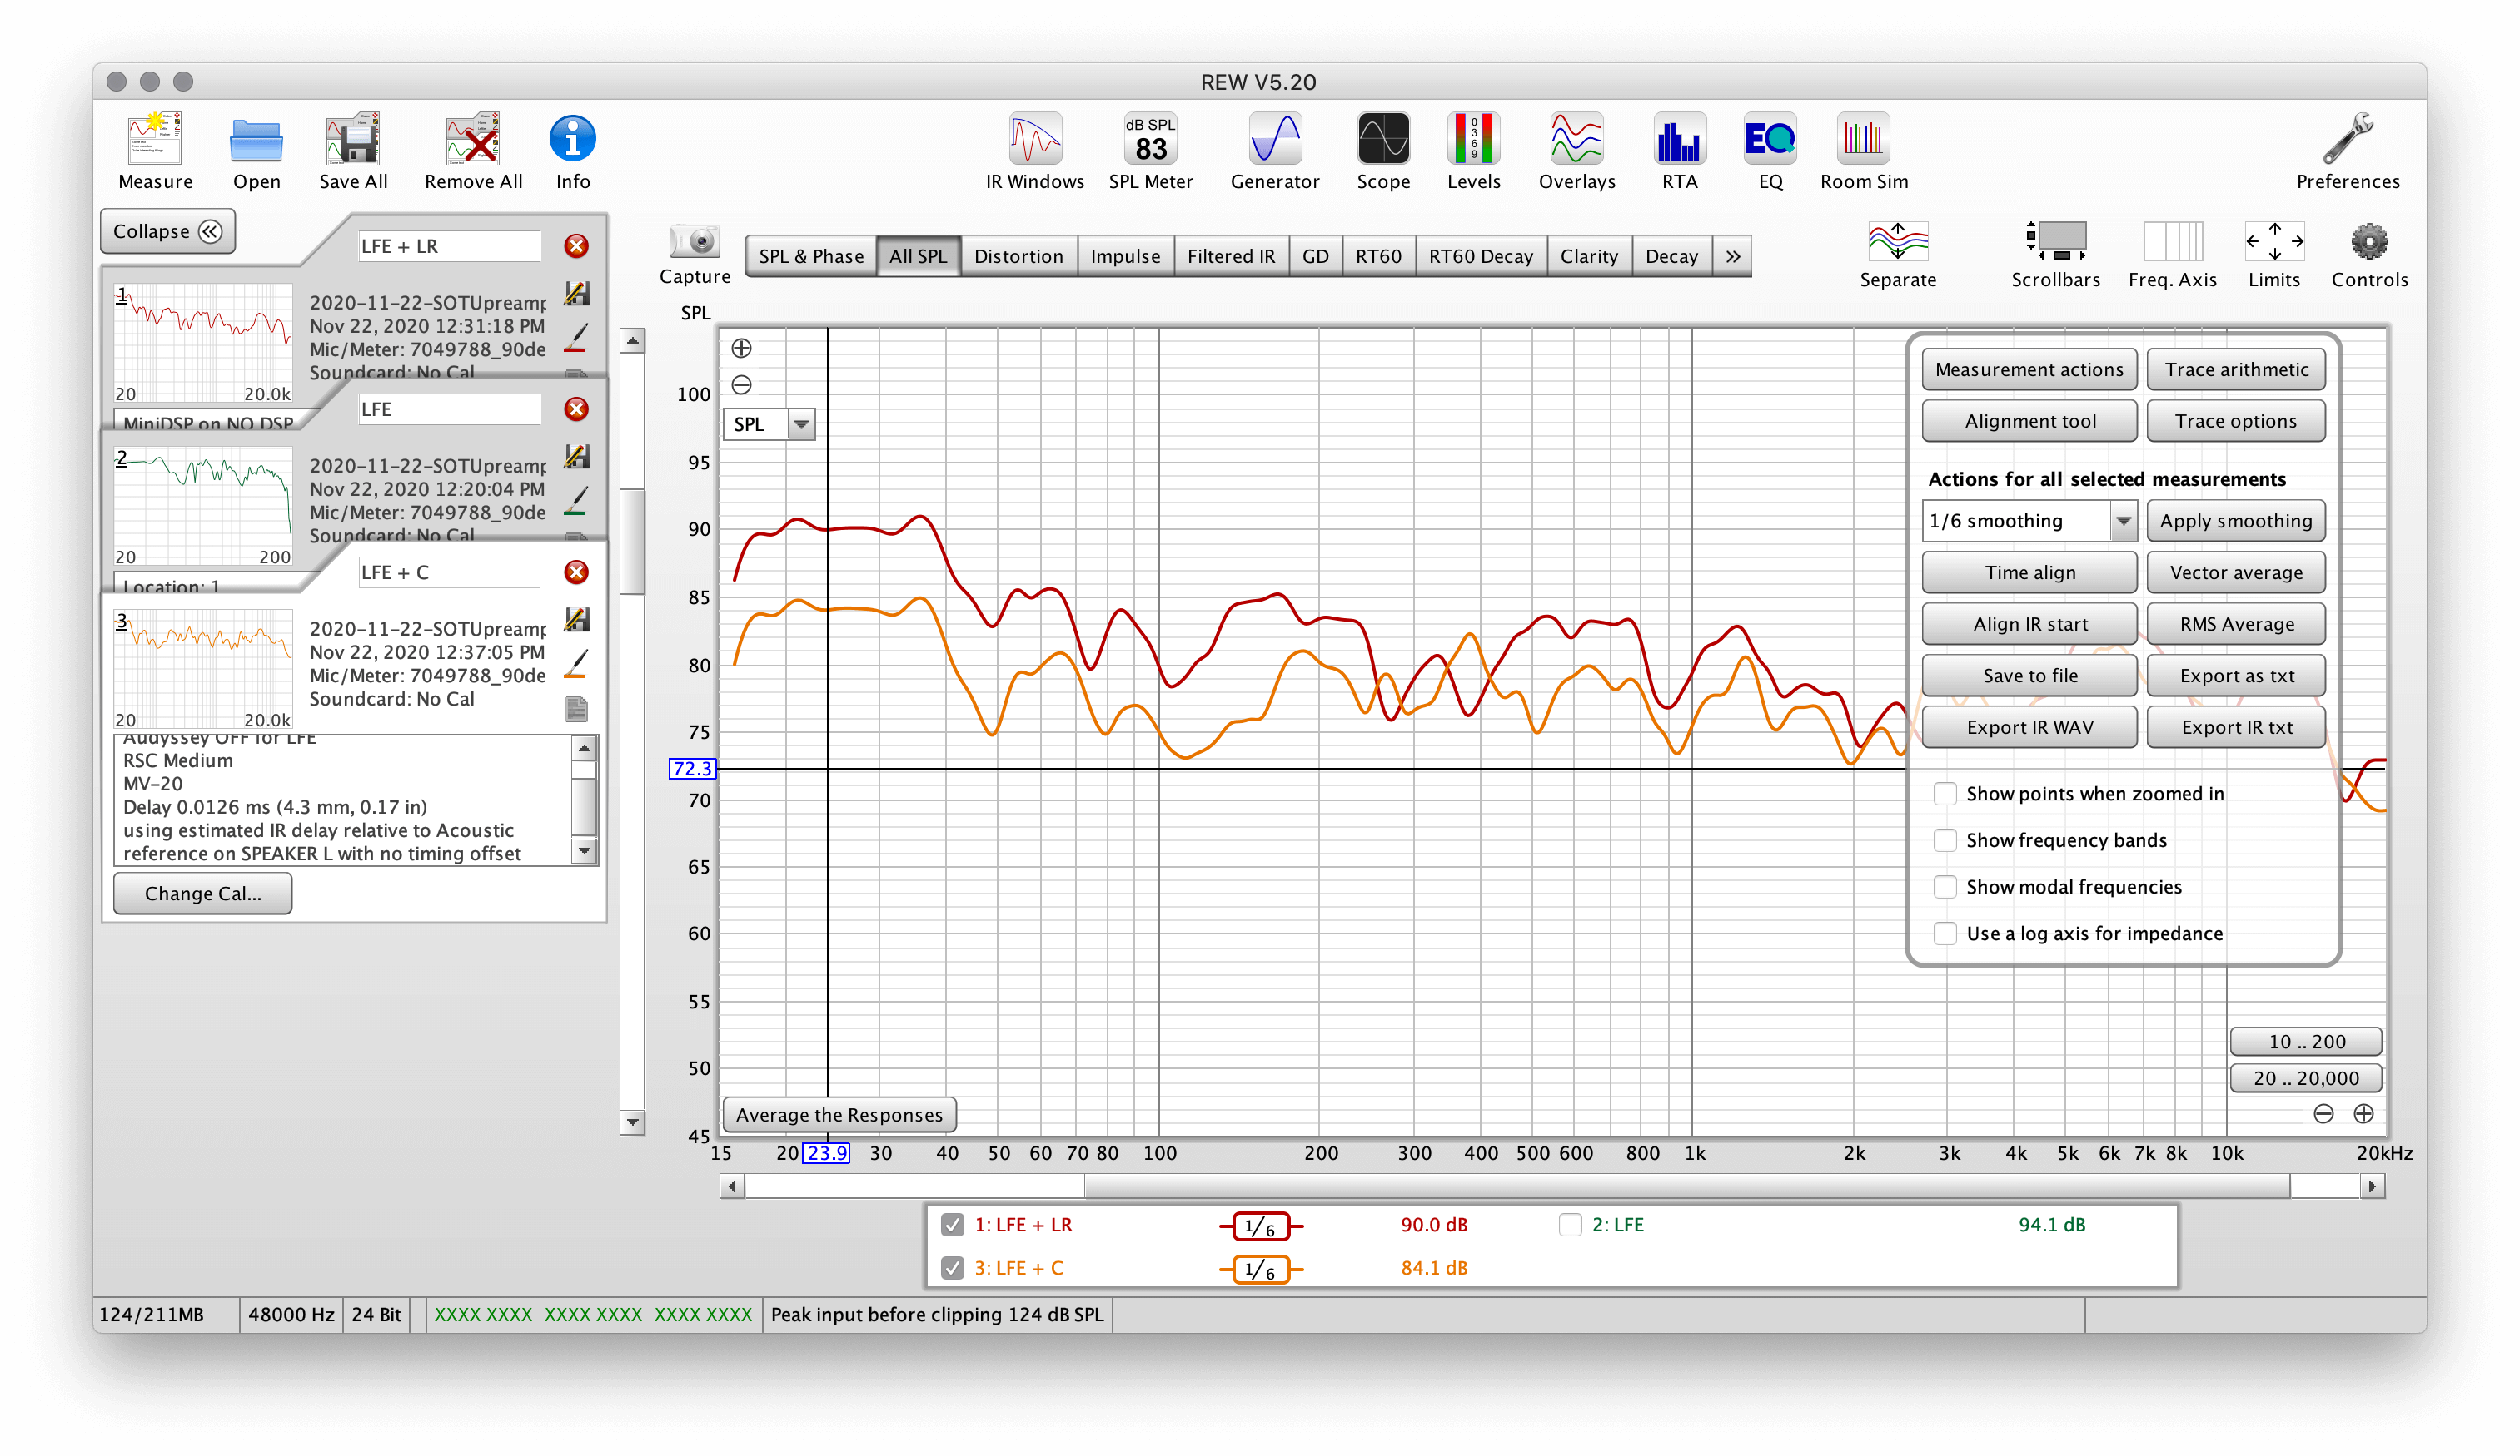Switch to RT60 Decay tab

(1480, 255)
